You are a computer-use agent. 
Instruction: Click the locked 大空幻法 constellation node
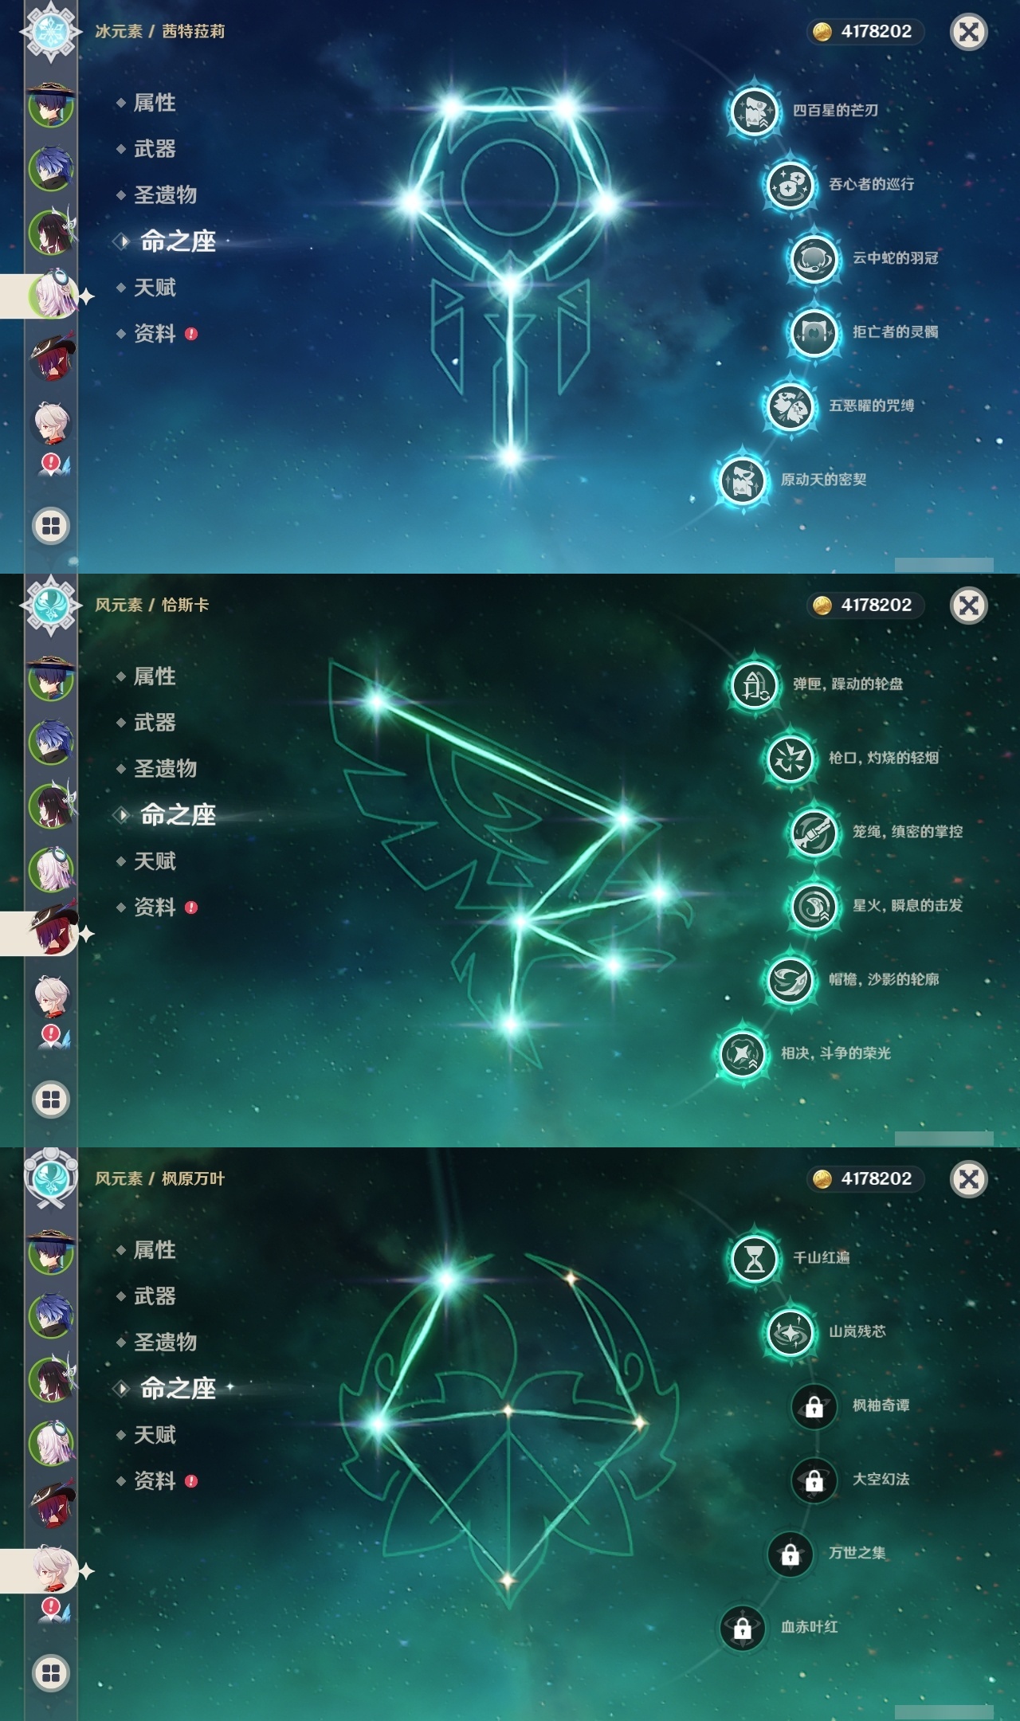[x=814, y=1480]
